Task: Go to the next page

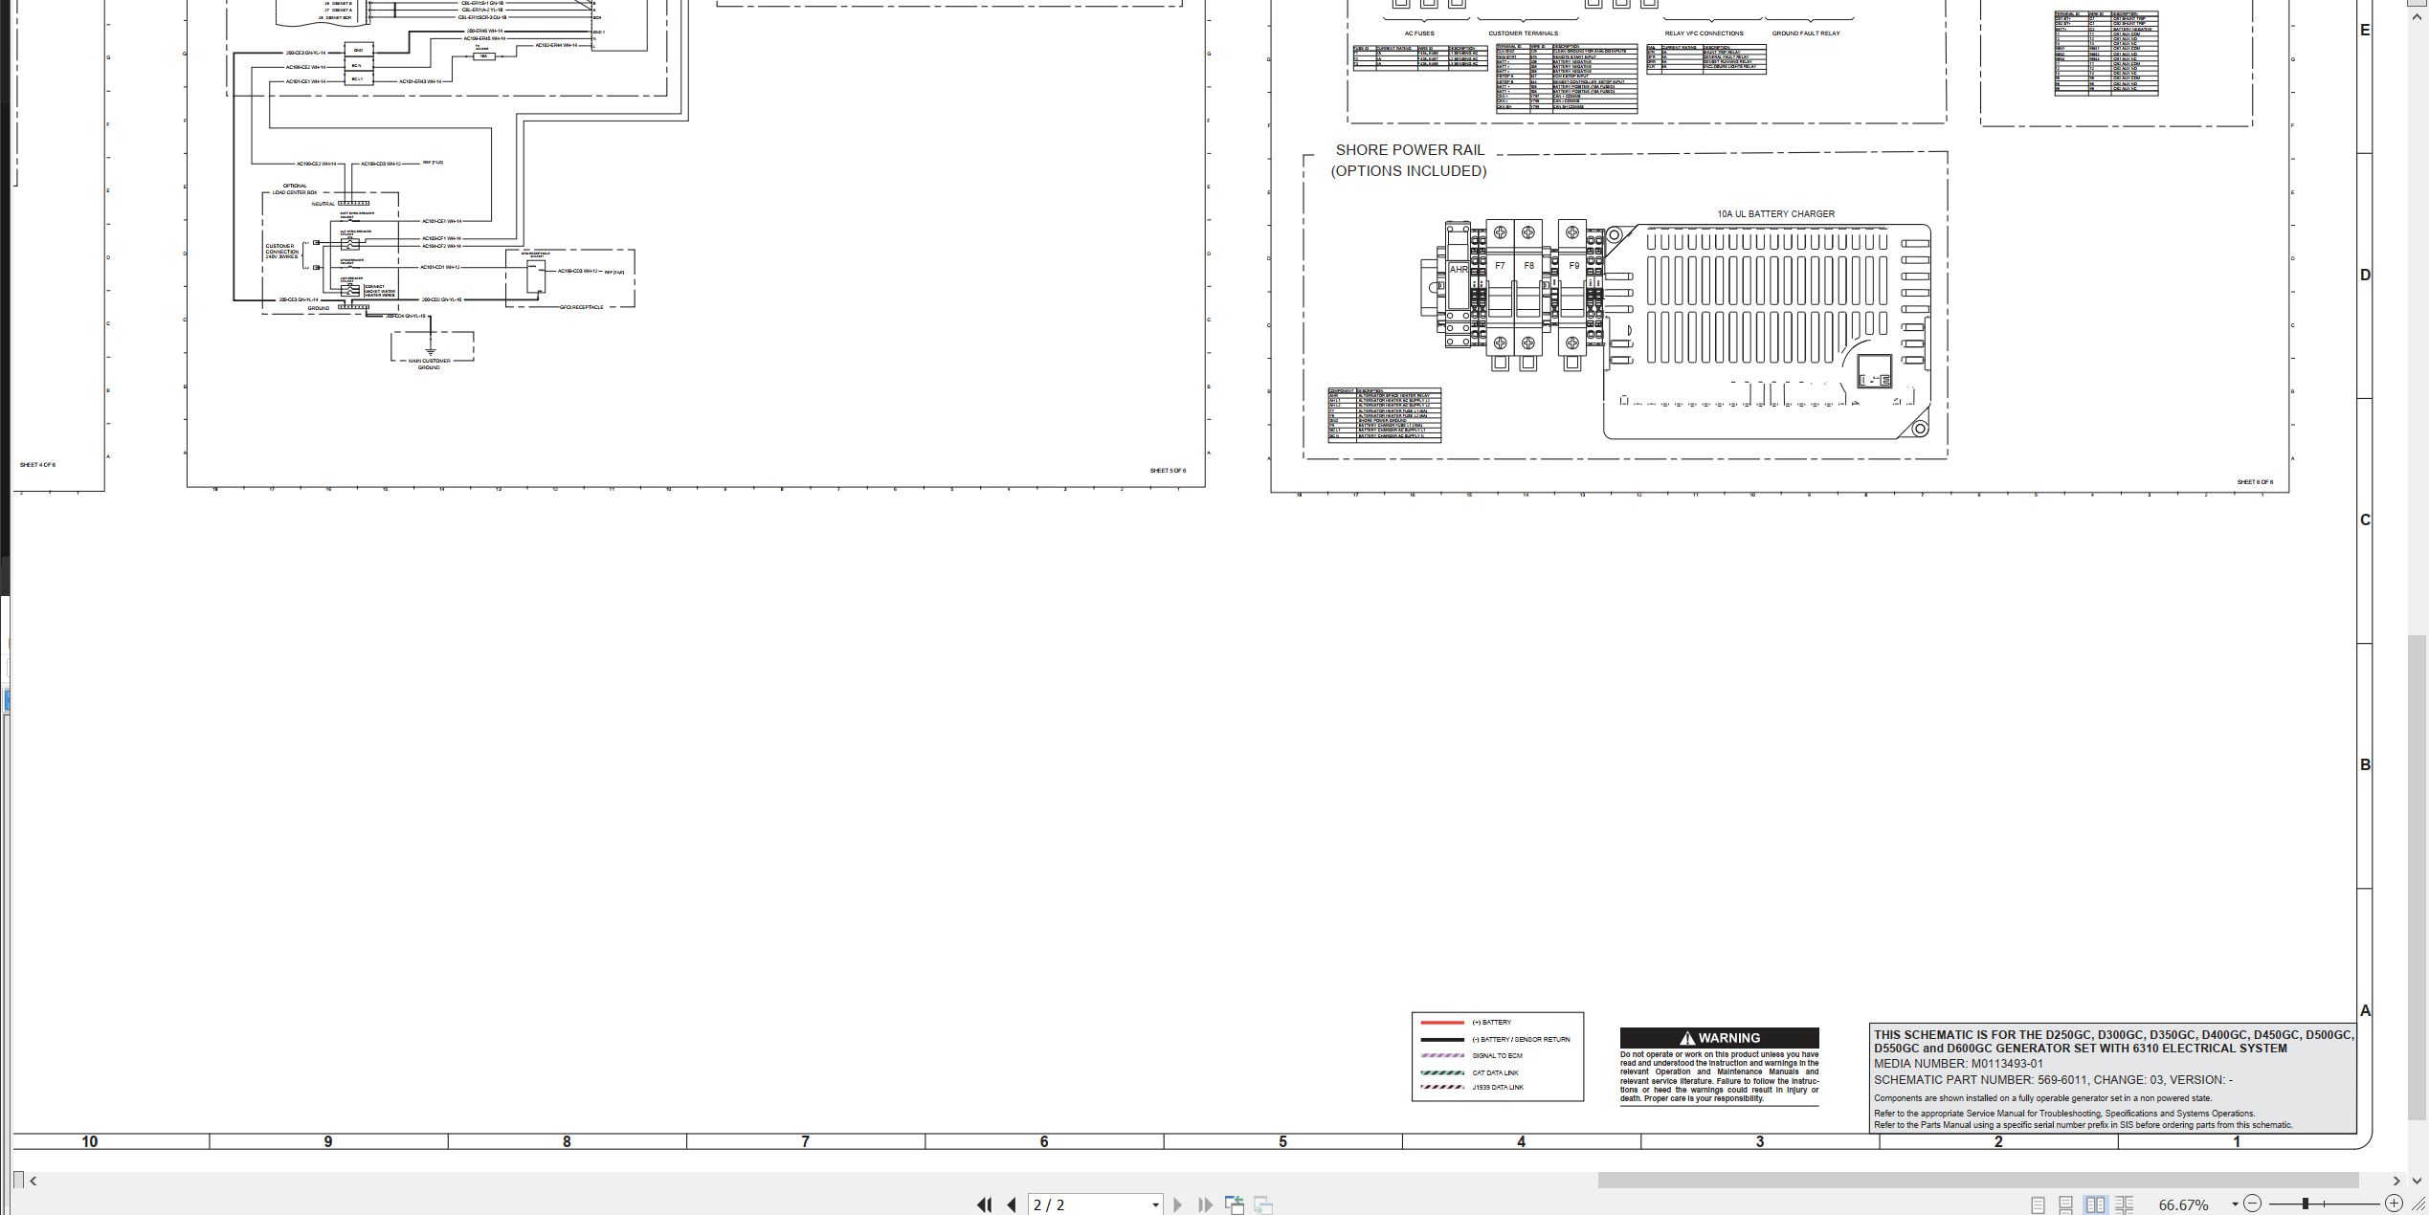Action: tap(1177, 1204)
